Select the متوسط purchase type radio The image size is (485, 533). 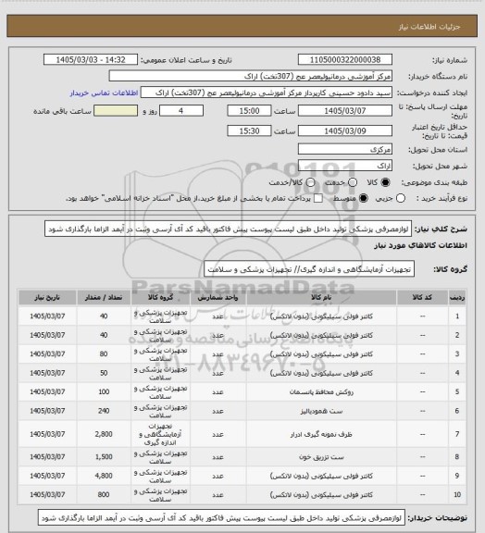[x=364, y=199]
